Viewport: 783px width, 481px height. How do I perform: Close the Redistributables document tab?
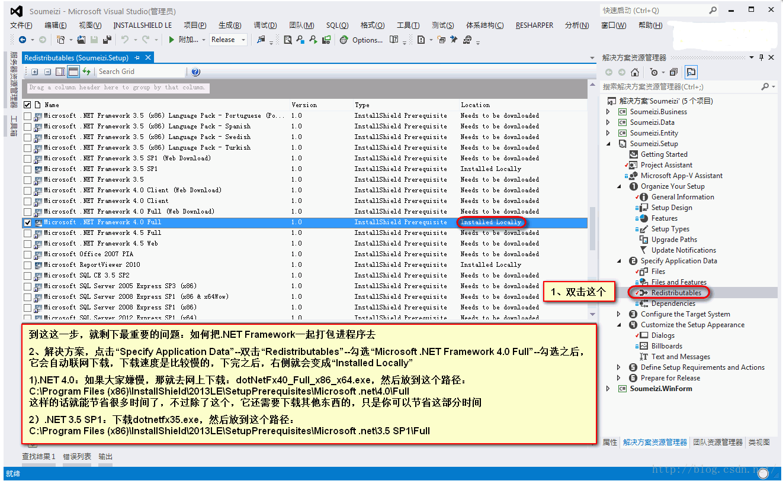pyautogui.click(x=148, y=57)
